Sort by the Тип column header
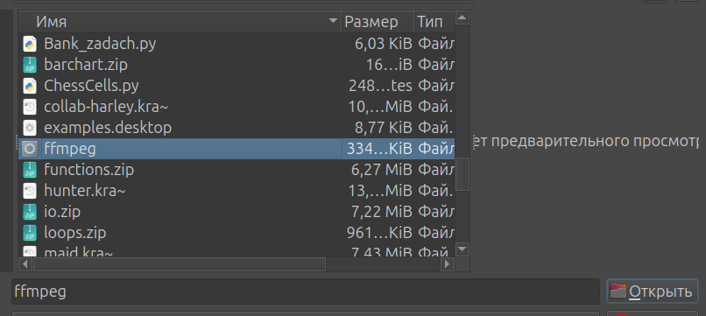Viewport: 706px width, 316px height. pos(434,21)
